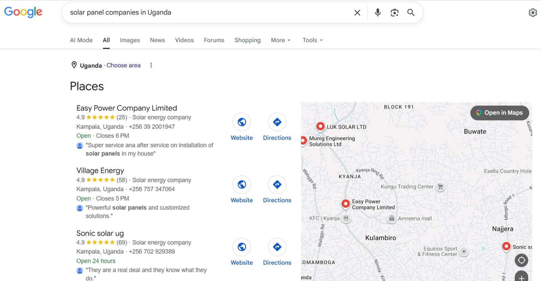Click location pin icon beside Uganda

point(74,65)
